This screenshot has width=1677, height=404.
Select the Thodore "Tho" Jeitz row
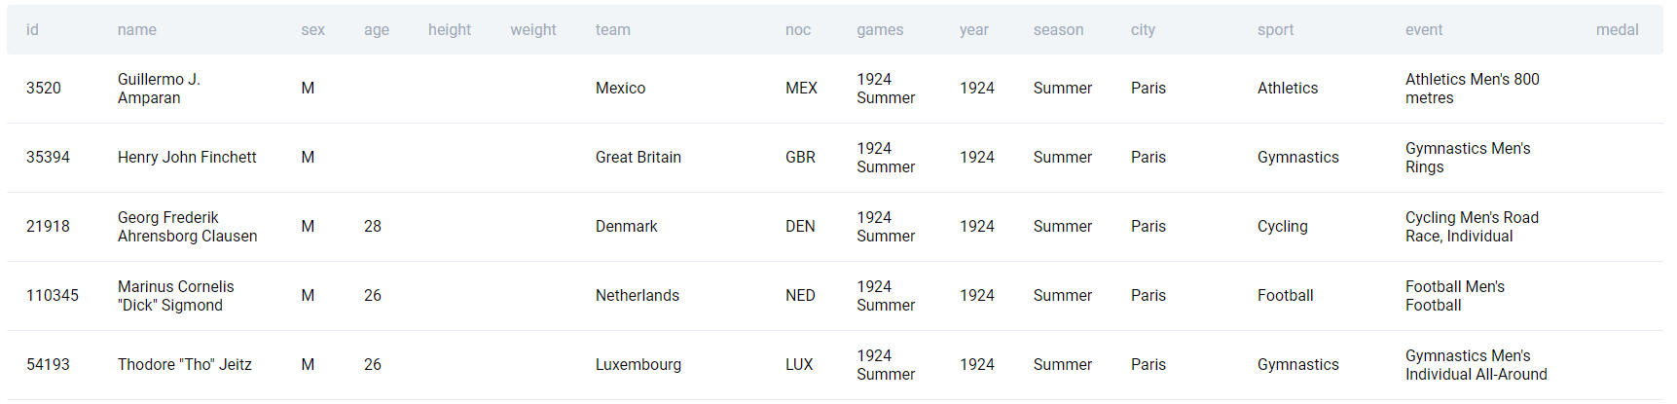835,365
